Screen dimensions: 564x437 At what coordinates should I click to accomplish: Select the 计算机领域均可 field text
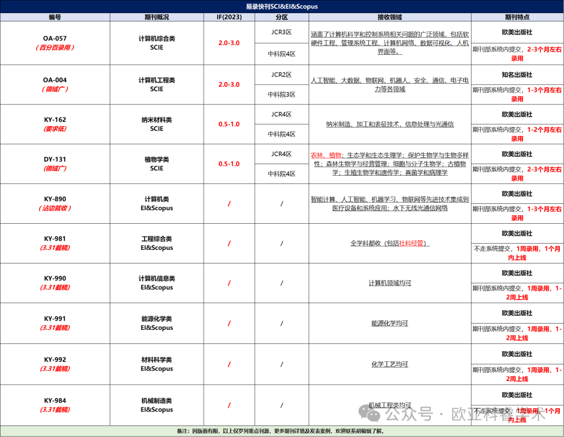point(390,283)
